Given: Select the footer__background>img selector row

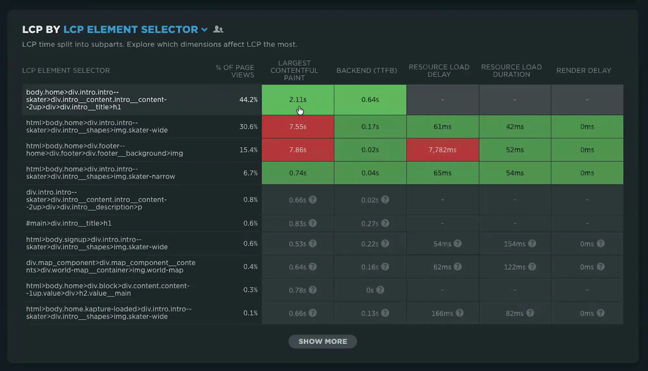Looking at the screenshot, I should [322, 150].
